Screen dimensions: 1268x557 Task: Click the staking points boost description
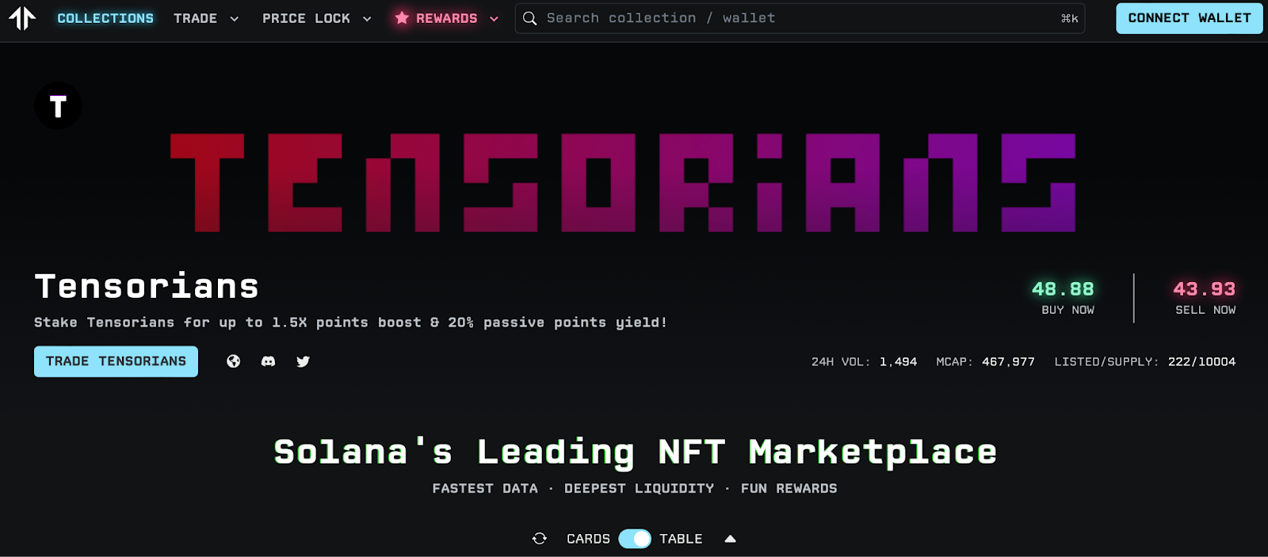(350, 322)
